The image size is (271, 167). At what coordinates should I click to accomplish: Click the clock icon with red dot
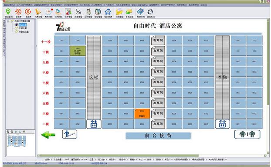pos(48,12)
